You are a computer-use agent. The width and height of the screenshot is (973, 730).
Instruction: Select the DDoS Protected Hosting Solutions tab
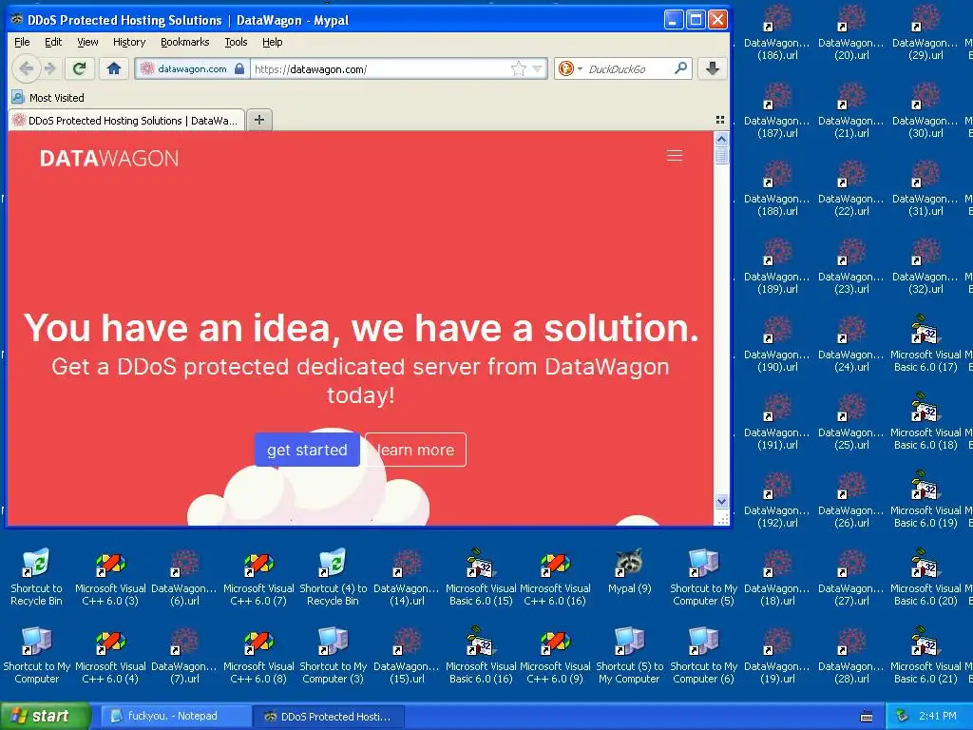(126, 121)
